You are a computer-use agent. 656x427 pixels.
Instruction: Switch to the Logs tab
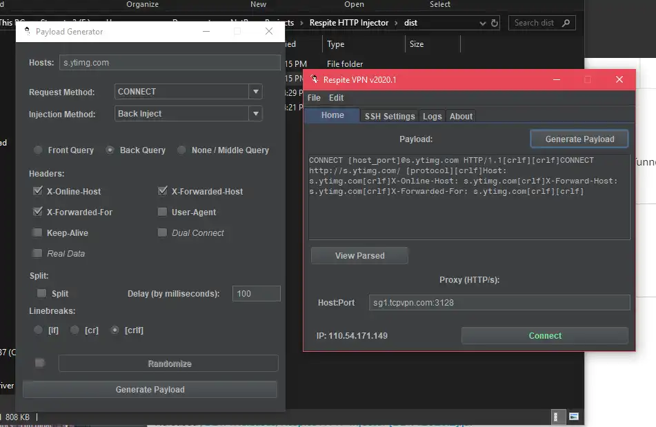pos(433,117)
